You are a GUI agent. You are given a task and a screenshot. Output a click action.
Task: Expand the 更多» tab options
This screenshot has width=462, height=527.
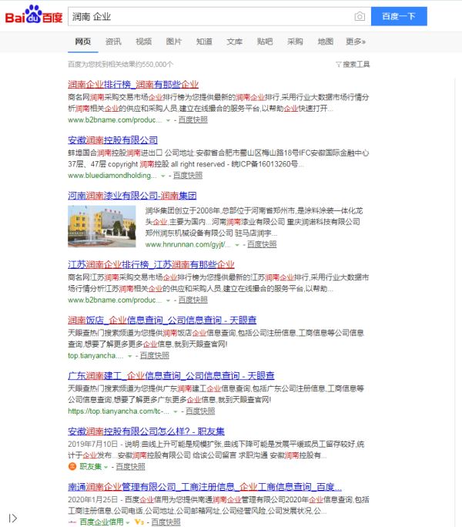pyautogui.click(x=356, y=42)
